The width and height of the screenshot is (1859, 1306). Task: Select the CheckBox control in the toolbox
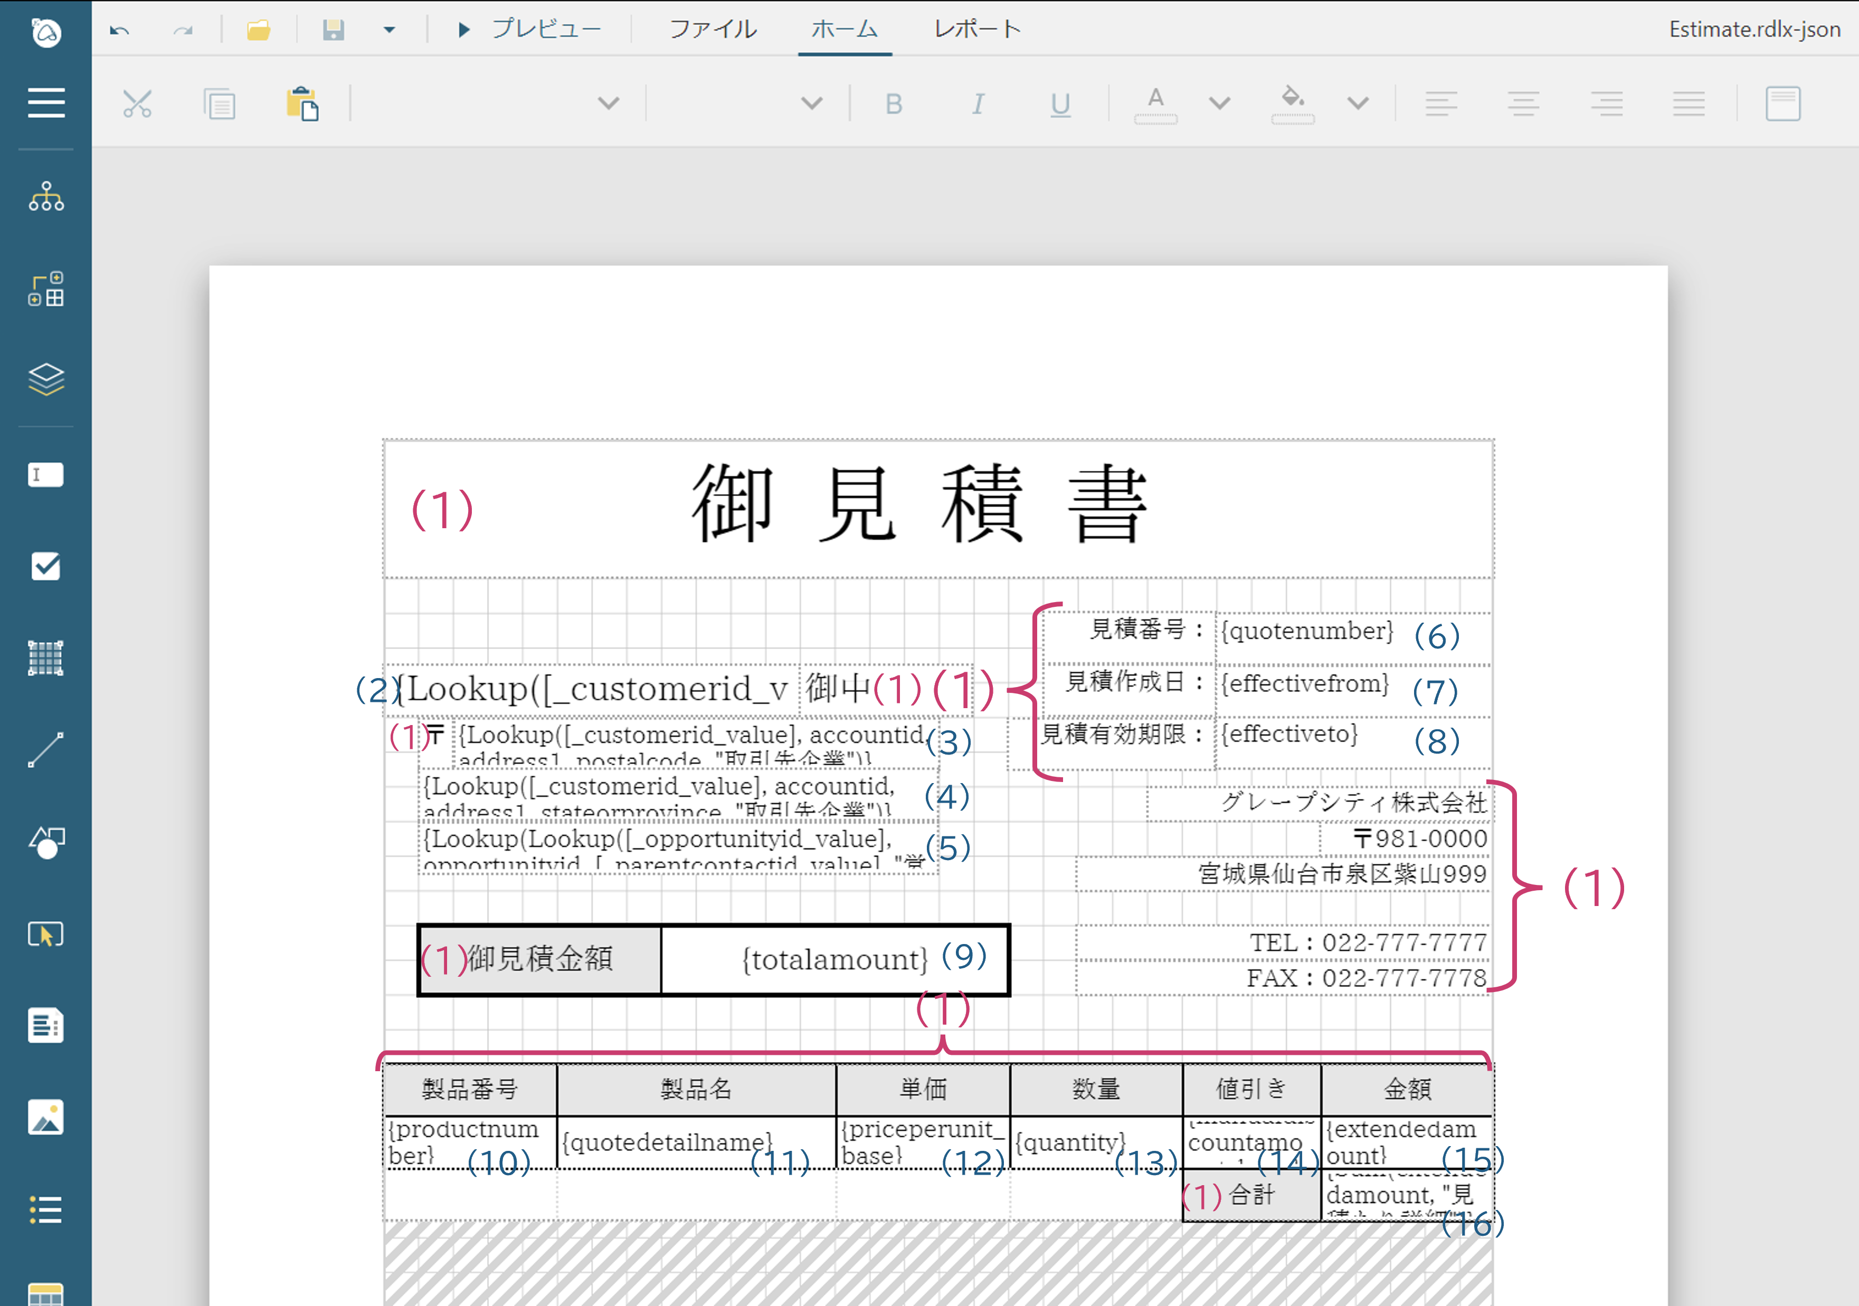46,566
